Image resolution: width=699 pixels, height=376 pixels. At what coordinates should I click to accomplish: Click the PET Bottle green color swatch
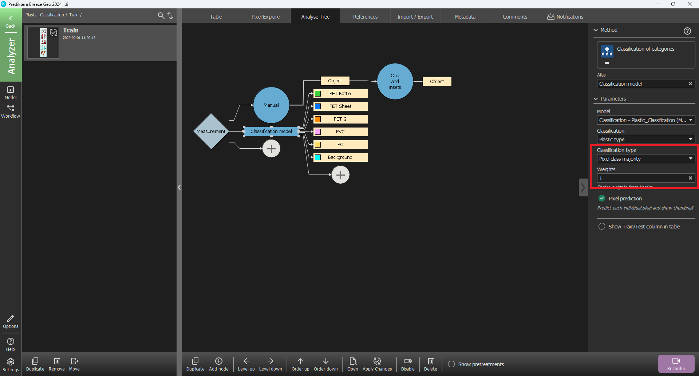pos(318,94)
